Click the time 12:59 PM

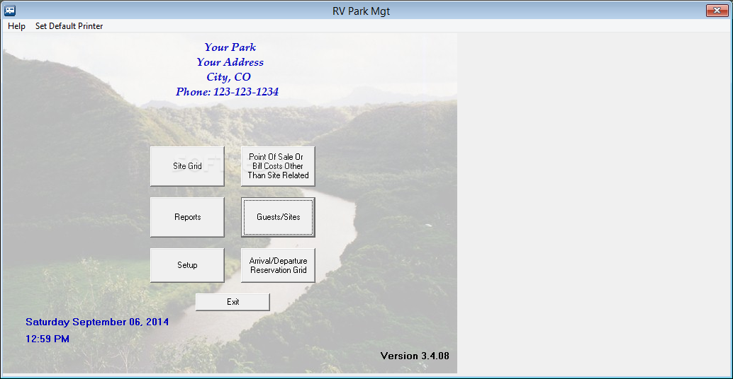tap(47, 339)
